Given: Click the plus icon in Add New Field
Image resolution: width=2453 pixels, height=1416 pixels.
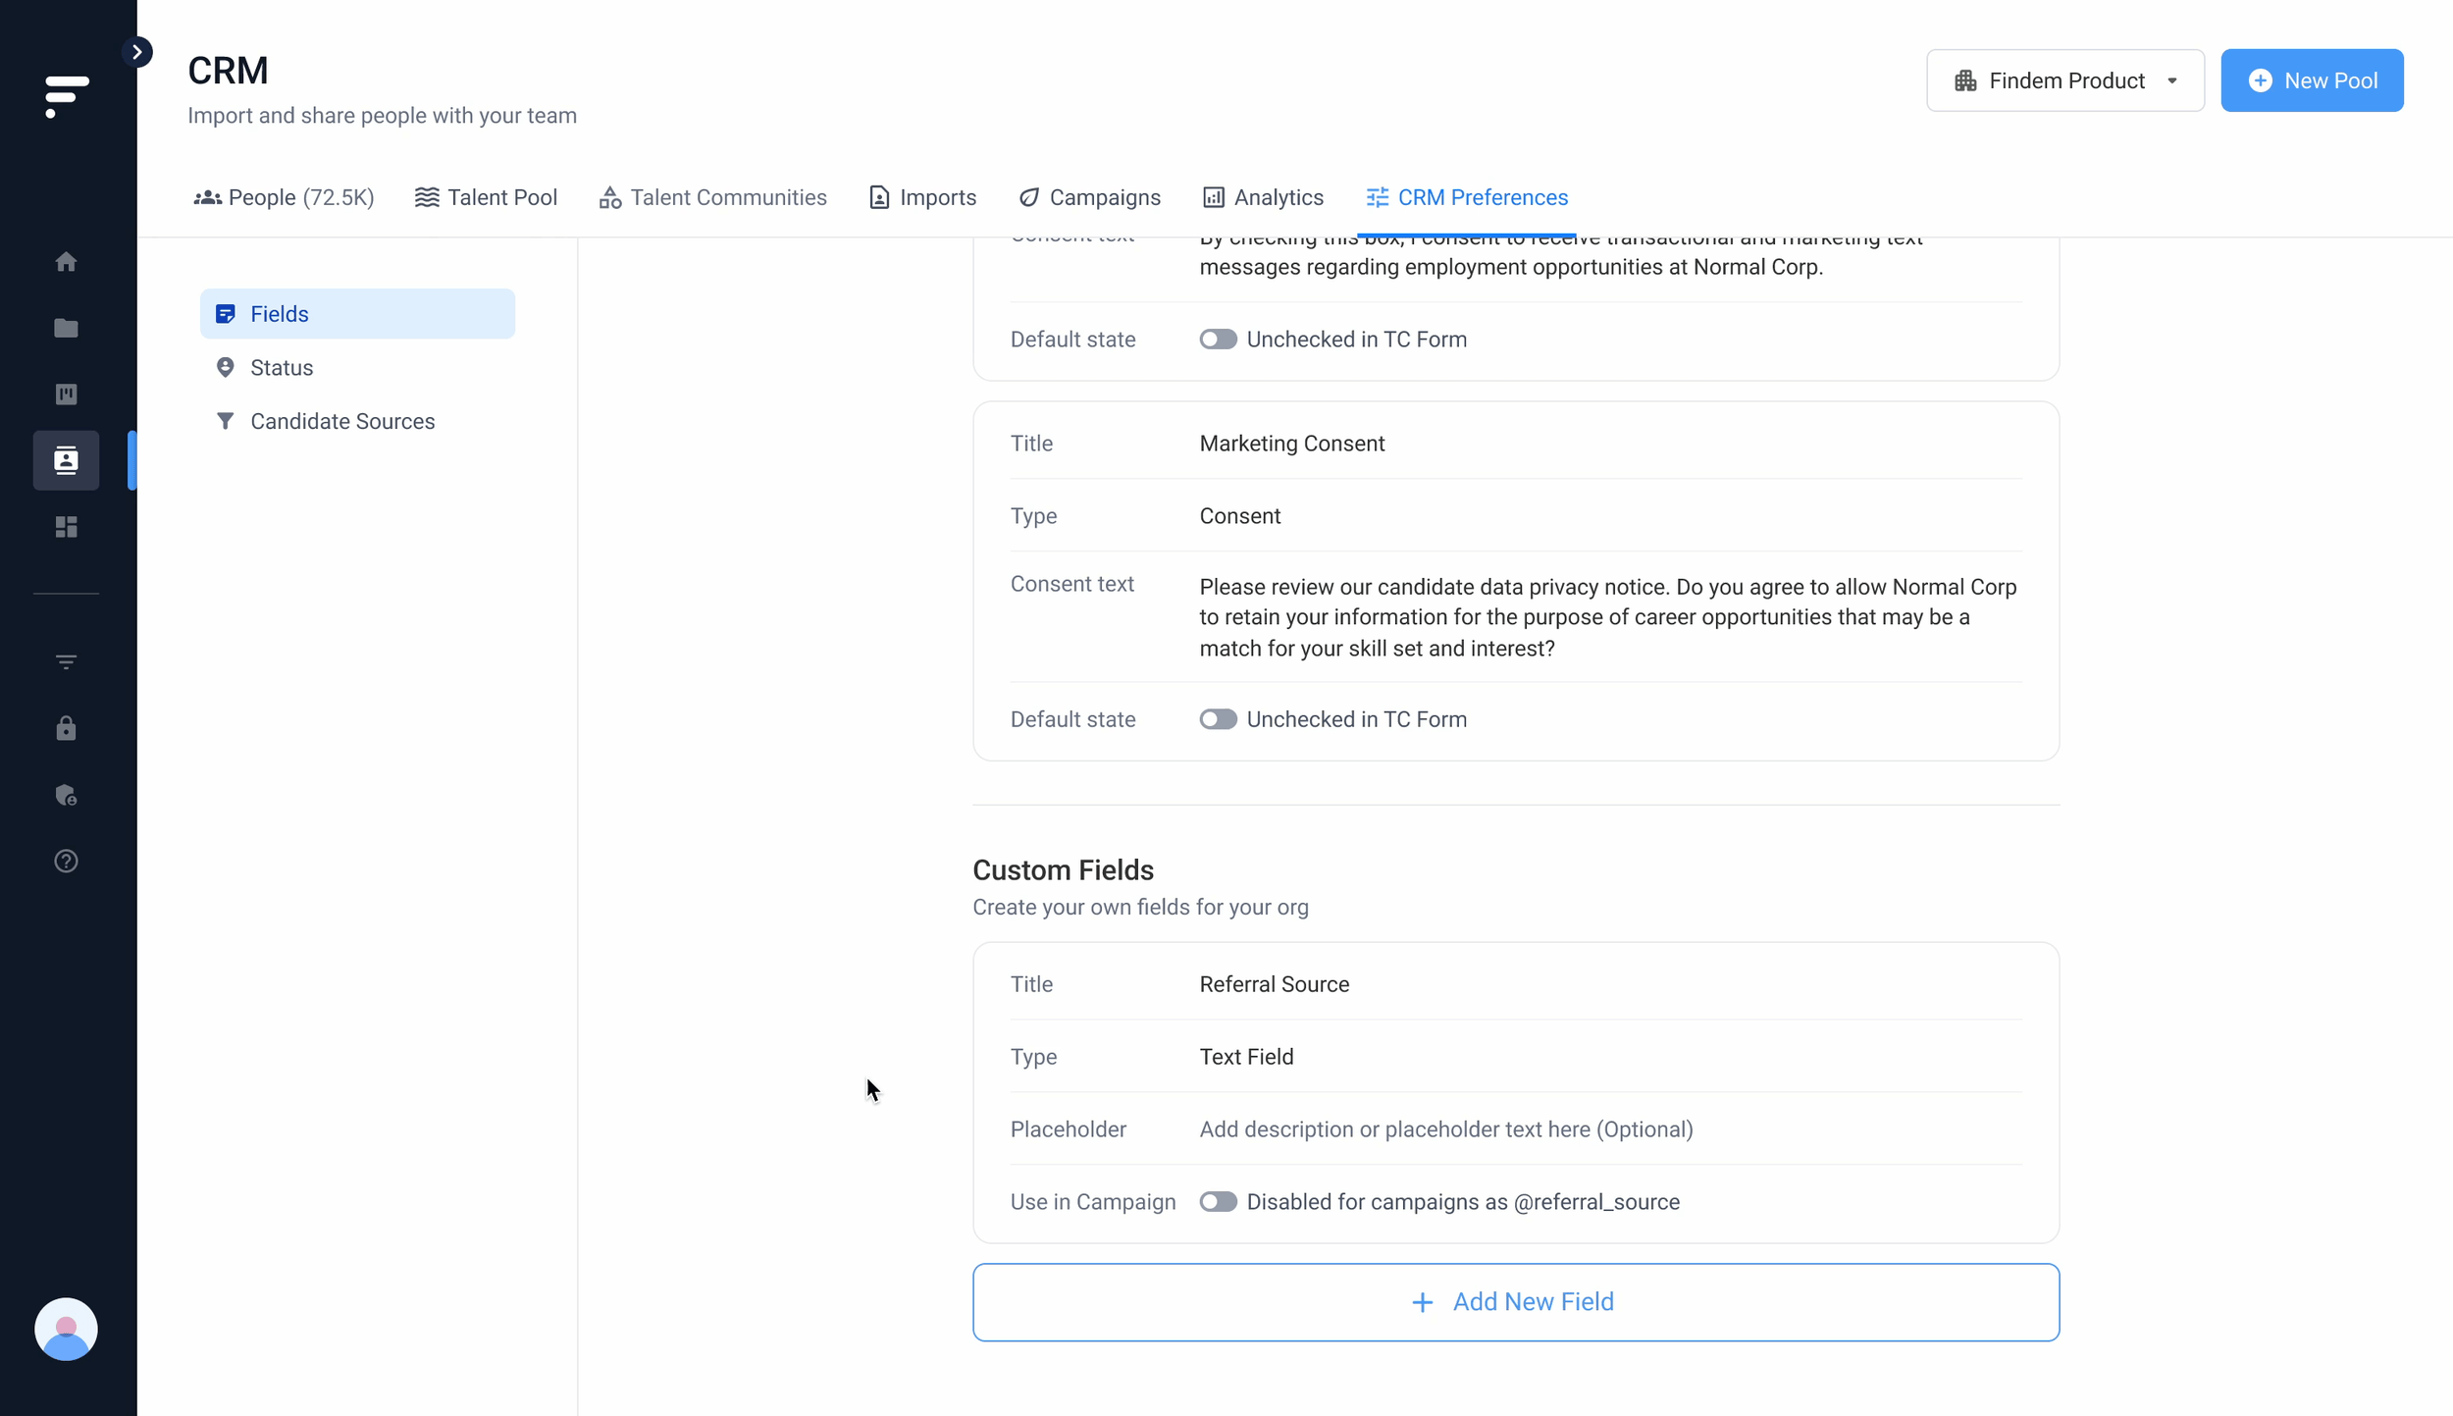Looking at the screenshot, I should pos(1422,1302).
